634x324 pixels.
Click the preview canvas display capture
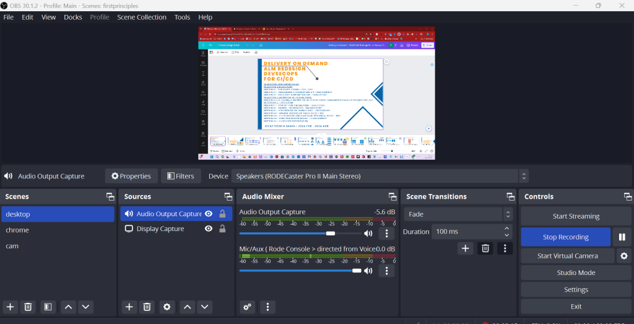(316, 93)
